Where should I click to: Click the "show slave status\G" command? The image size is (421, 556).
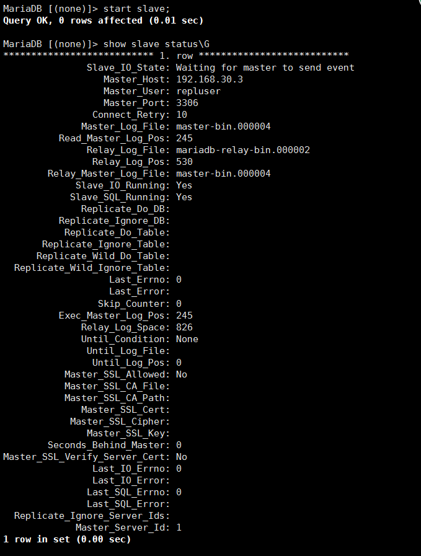pos(156,44)
